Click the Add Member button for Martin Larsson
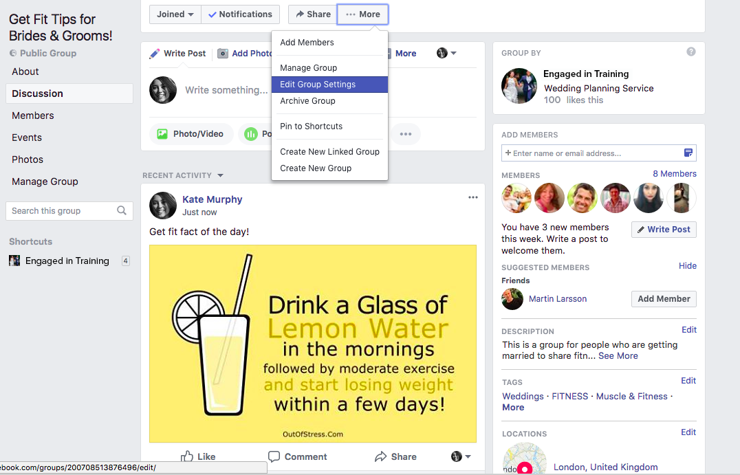740x475 pixels. [663, 299]
